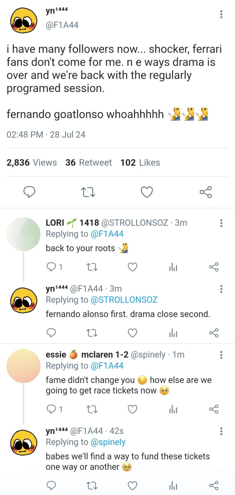This screenshot has width=235, height=495.
Task: Share the main tweet
Action: 206,192
